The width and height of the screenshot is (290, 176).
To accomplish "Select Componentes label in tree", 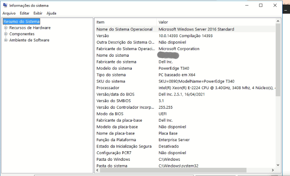I will pos(22,34).
